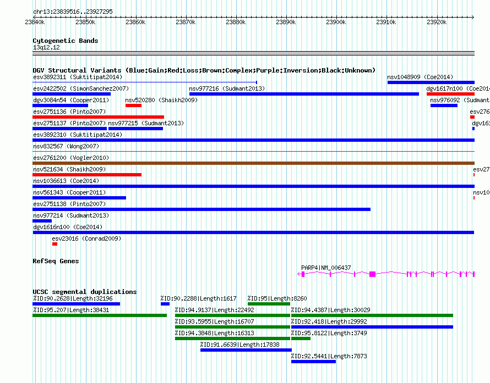Open duplication %ID:95|Length:8260
The width and height of the screenshot is (490, 383).
(x=277, y=298)
